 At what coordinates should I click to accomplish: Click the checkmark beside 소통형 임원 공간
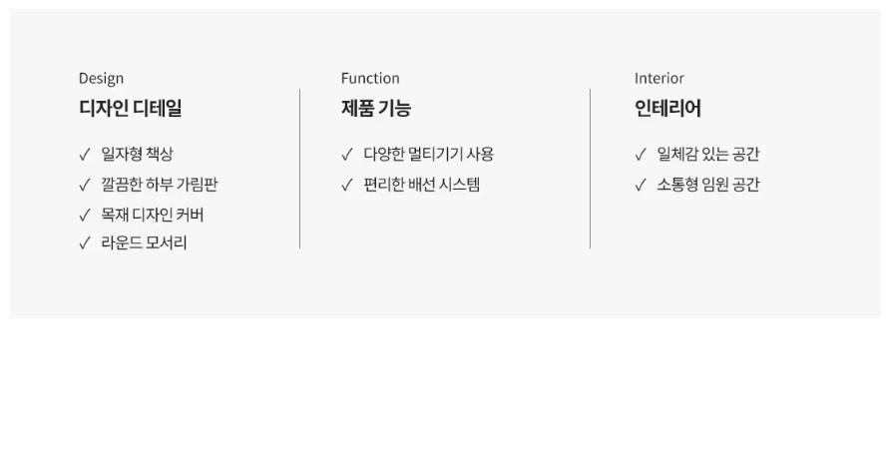pyautogui.click(x=641, y=186)
